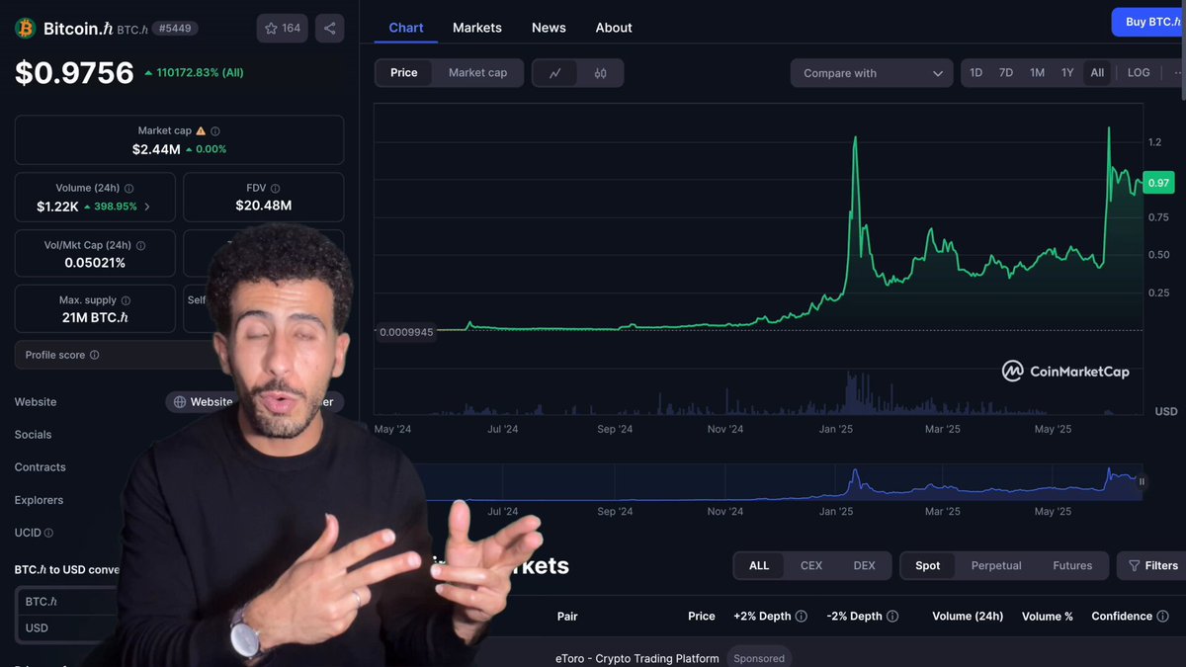Select Perpetual markets tab

996,566
